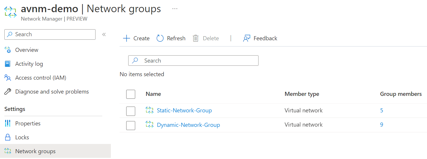Open the Dynamic-Network-Group link

click(x=188, y=125)
